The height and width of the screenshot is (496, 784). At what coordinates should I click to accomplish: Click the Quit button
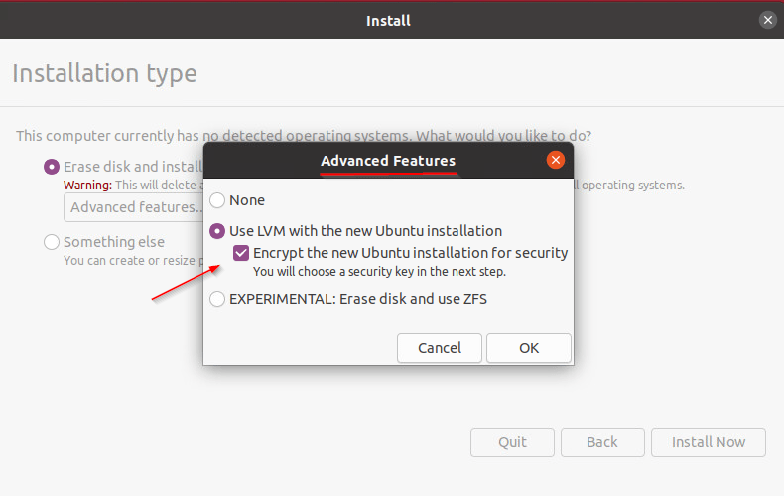tap(513, 442)
